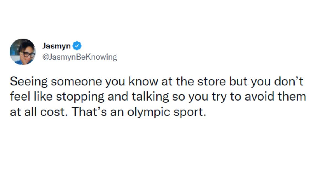This screenshot has width=331, height=173.
Task: Open Jasmyn's profile picture
Action: point(23,52)
